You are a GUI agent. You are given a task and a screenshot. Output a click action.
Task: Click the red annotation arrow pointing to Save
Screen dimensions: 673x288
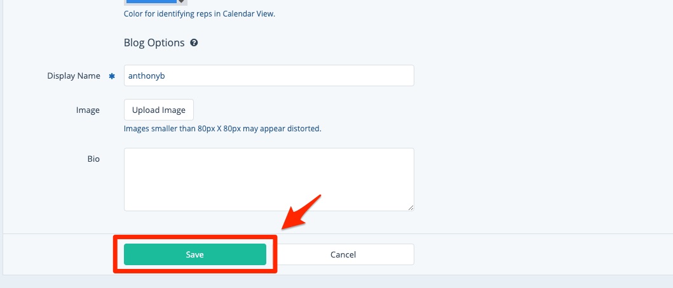coord(302,211)
